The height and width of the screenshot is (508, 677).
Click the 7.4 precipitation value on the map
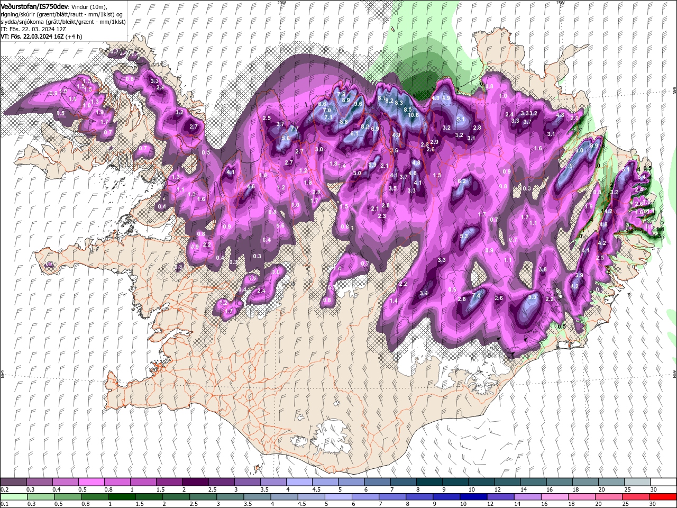point(476,296)
